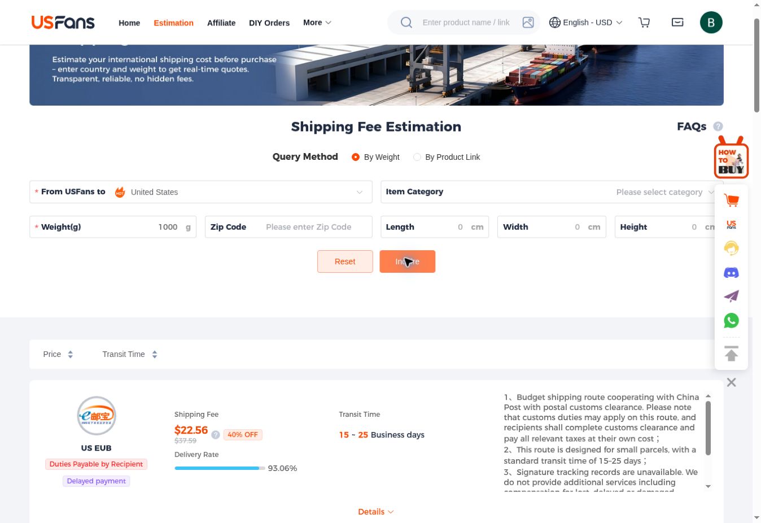This screenshot has width=761, height=523.
Task: Sort results by Price
Action: (58, 354)
